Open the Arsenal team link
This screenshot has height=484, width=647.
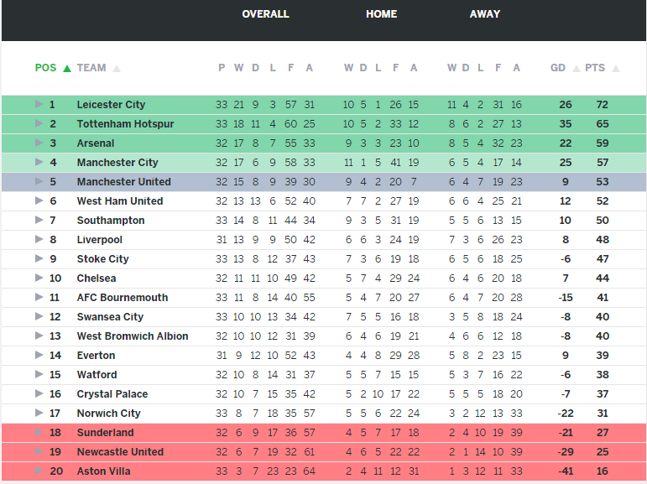click(96, 143)
